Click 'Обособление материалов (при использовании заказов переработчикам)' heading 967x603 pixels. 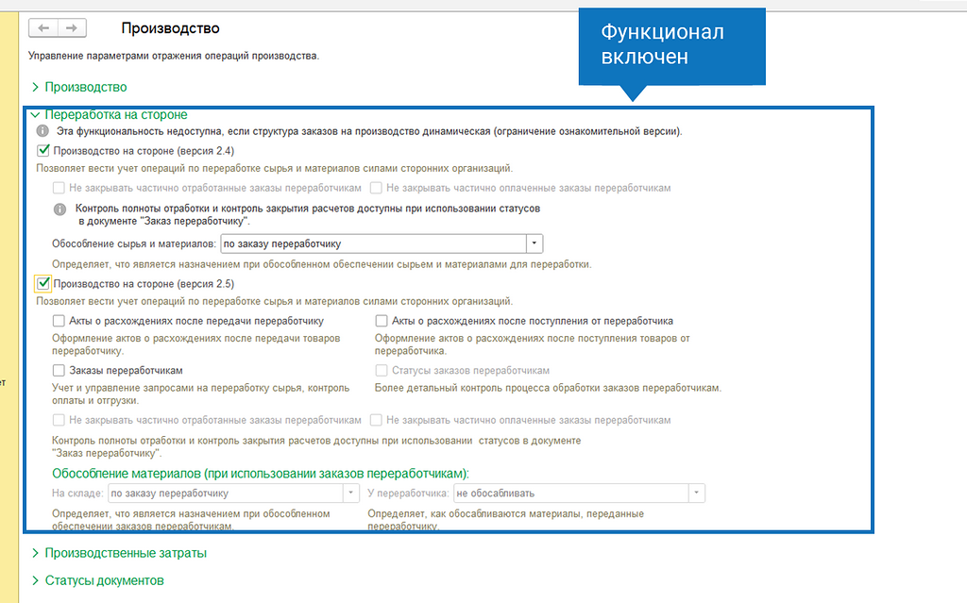coord(261,474)
